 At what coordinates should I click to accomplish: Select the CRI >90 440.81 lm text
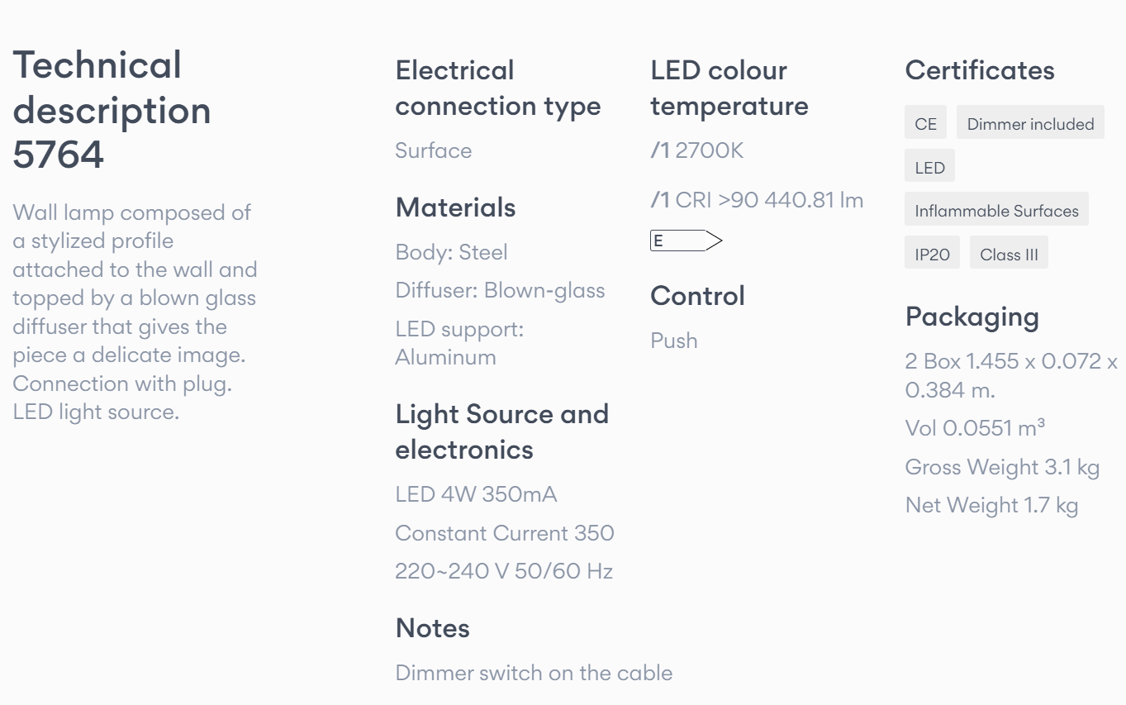[769, 200]
